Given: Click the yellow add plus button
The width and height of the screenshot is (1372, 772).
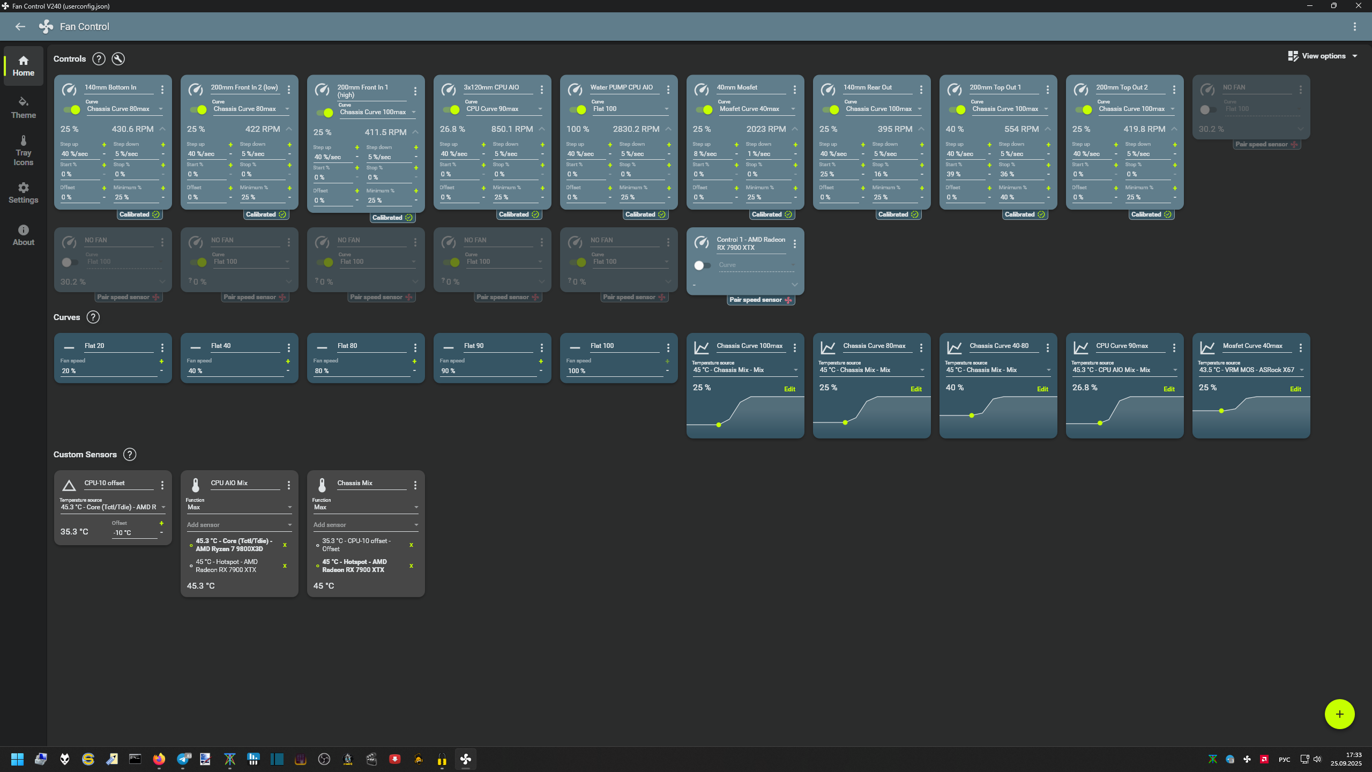Looking at the screenshot, I should pos(1339,714).
